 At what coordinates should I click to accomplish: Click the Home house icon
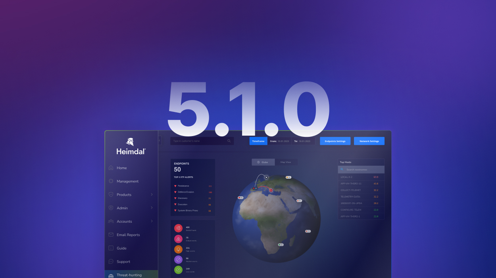[x=111, y=168]
